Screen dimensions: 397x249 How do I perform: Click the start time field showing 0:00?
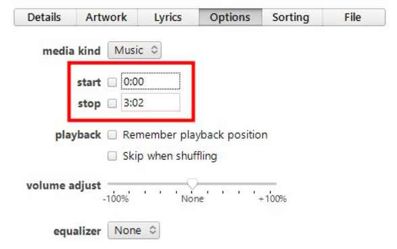(x=151, y=81)
